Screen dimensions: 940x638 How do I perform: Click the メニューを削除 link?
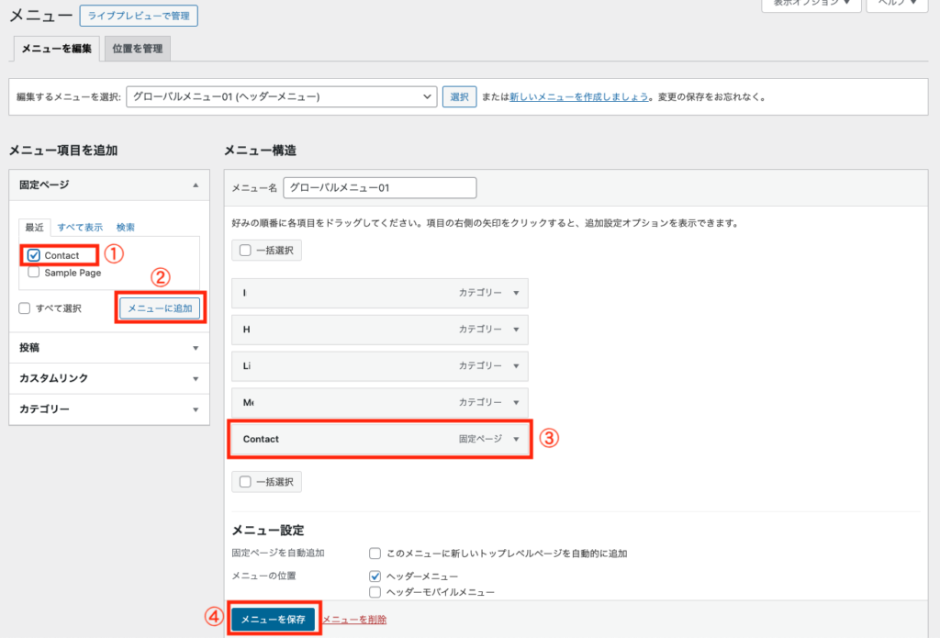click(x=355, y=620)
